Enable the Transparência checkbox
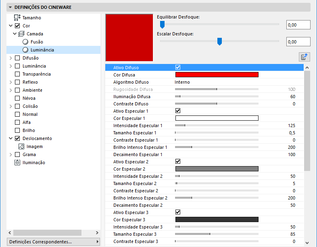 click(x=17, y=74)
